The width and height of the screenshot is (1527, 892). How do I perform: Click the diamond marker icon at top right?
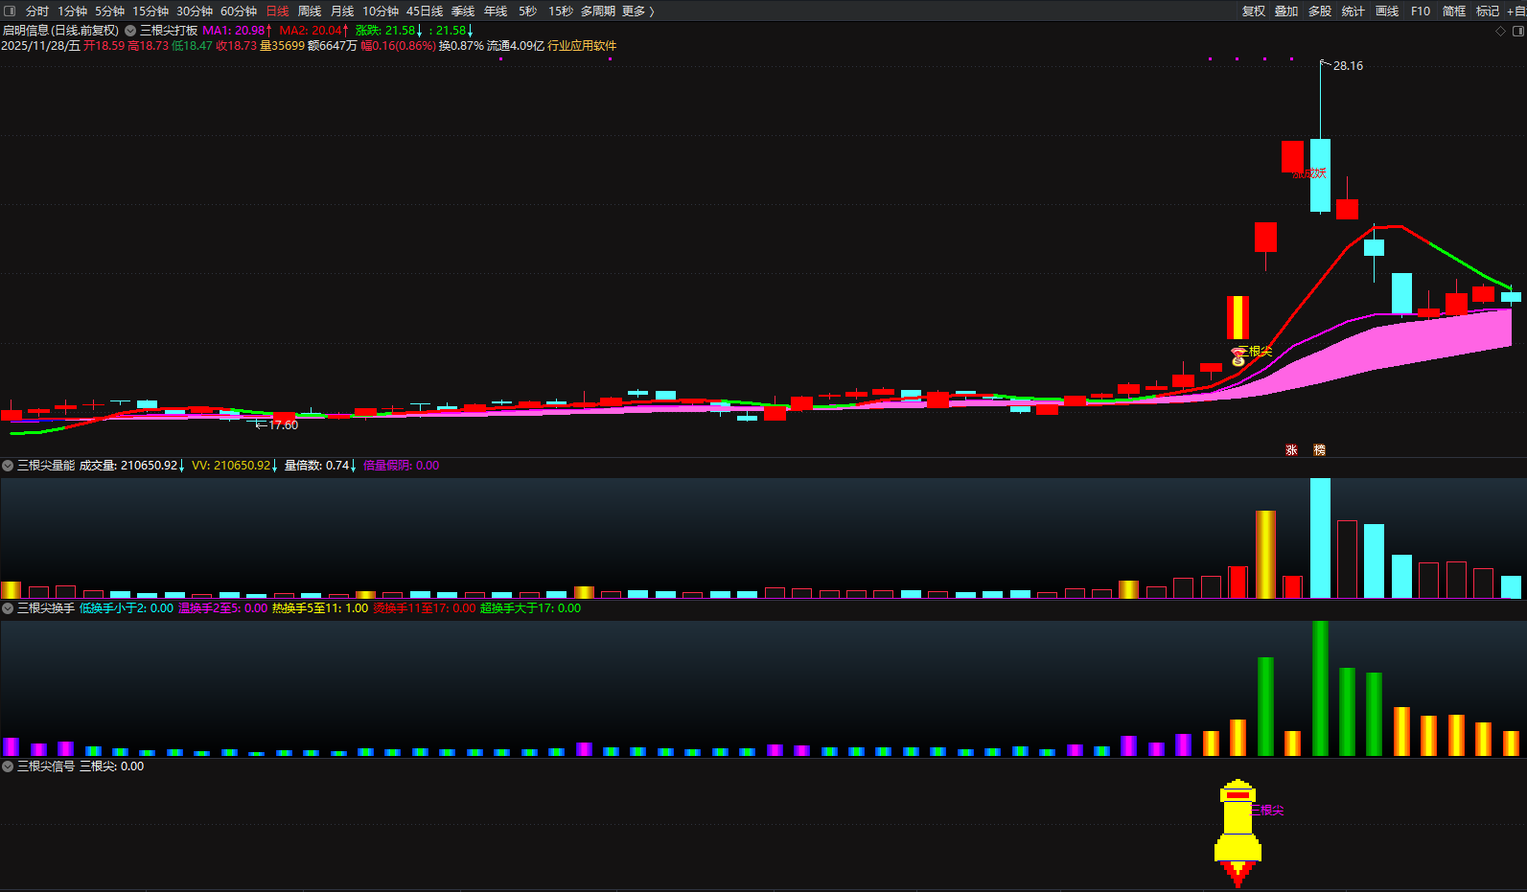(x=1500, y=31)
